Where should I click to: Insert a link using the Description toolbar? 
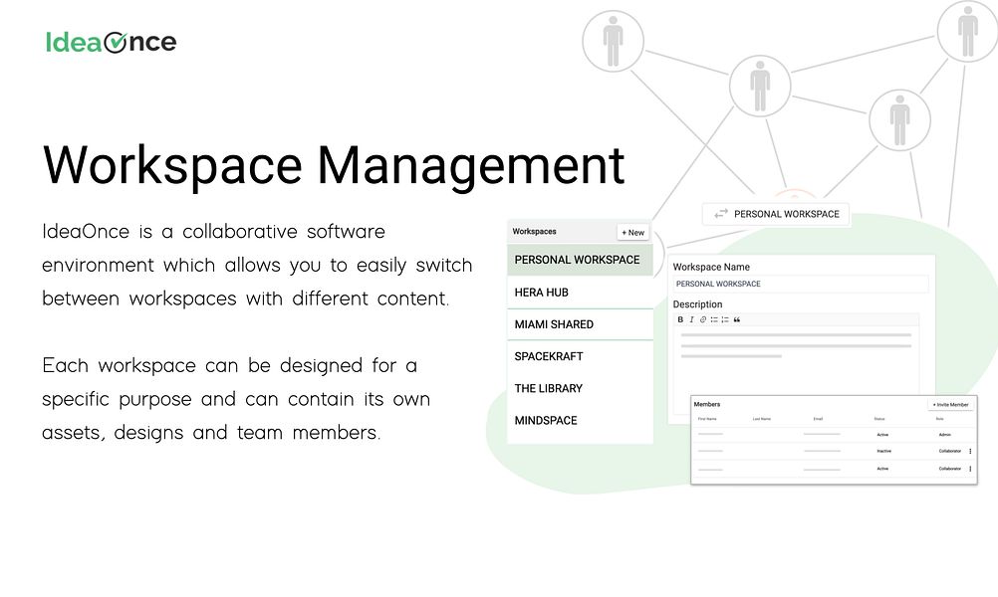[702, 319]
